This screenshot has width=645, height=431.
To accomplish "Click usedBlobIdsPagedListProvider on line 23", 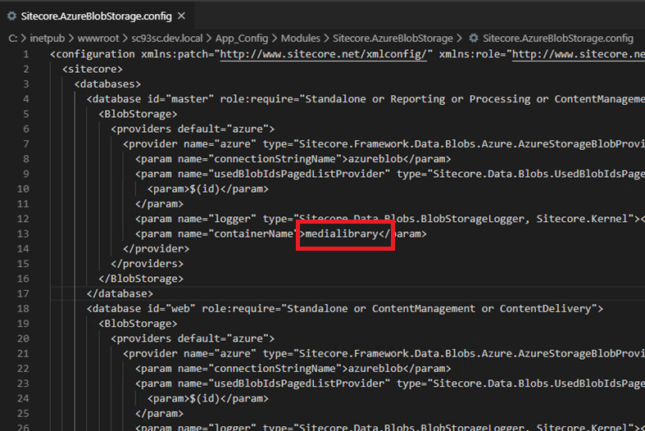I will coord(298,383).
